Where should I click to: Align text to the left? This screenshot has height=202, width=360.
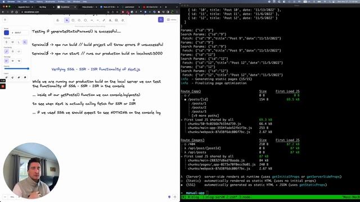pos(6,61)
